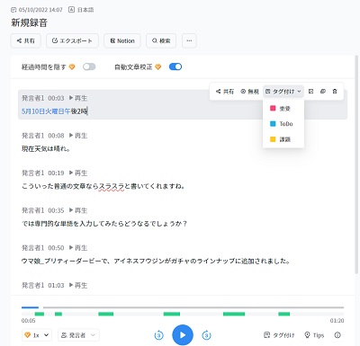
Task: Click the playback progress bar track
Action: (183, 307)
